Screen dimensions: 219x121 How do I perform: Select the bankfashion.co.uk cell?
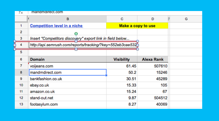67,79
